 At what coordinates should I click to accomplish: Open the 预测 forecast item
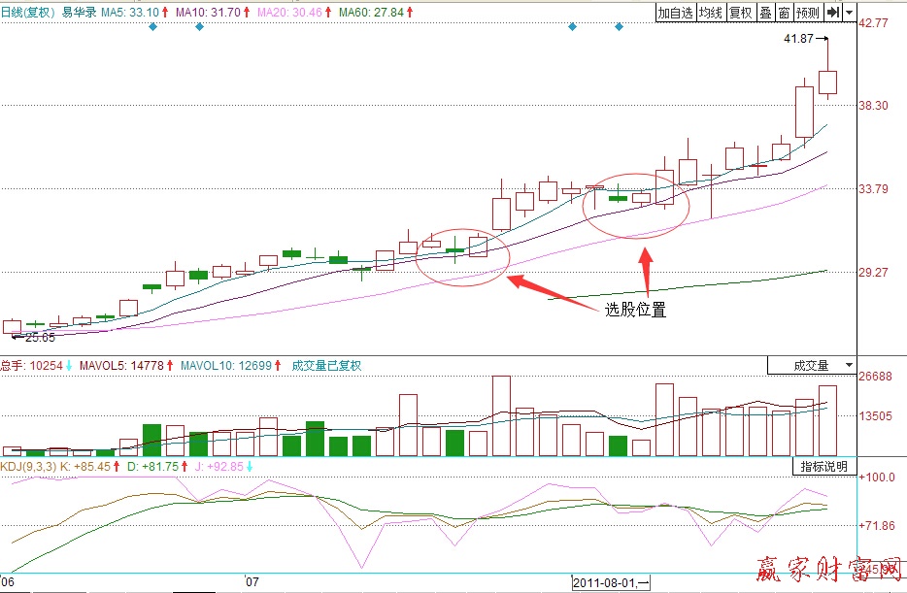click(807, 13)
